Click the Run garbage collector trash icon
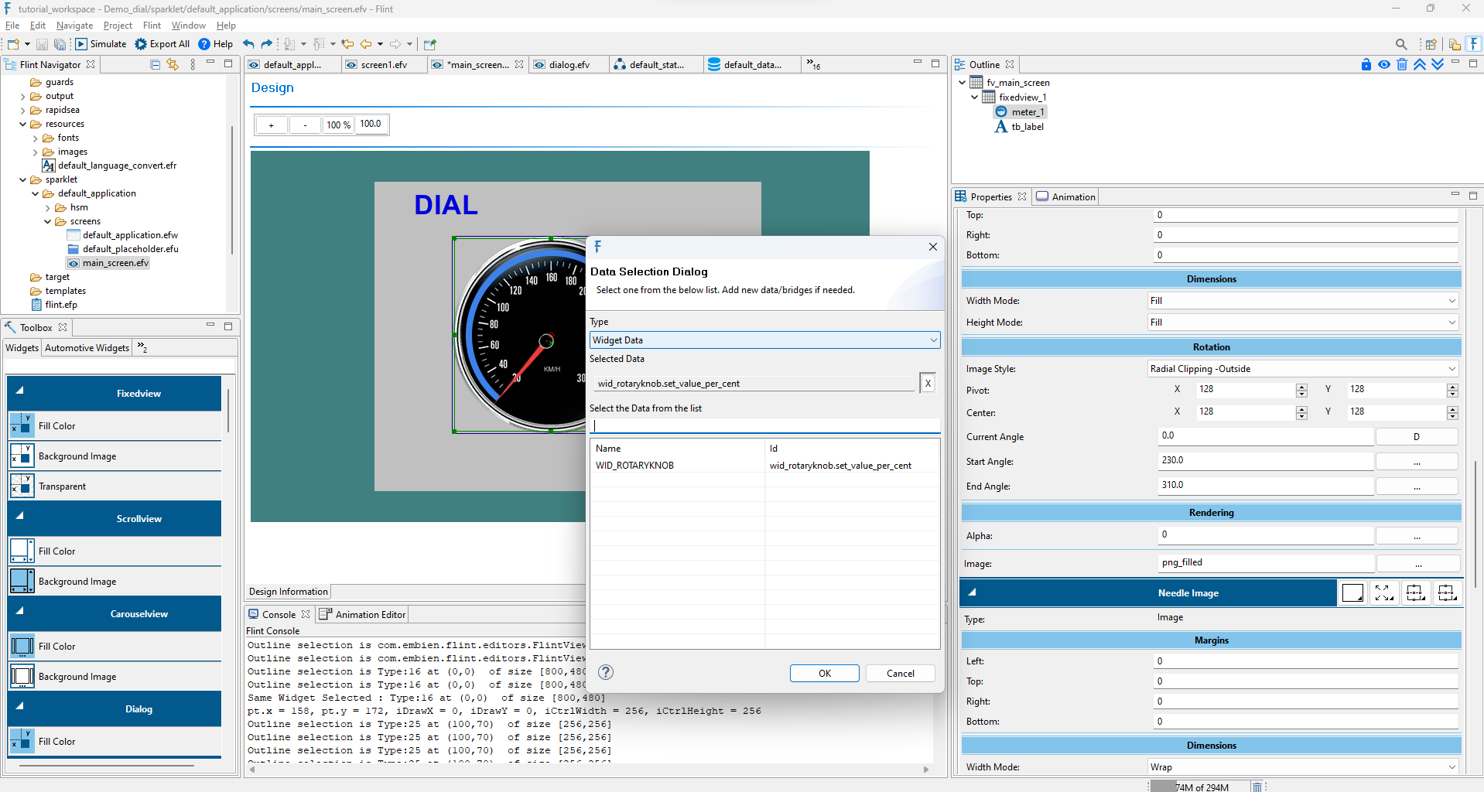This screenshot has height=792, width=1484. (1257, 787)
